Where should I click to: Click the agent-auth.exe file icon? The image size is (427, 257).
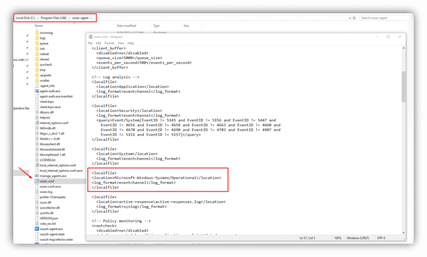point(37,91)
